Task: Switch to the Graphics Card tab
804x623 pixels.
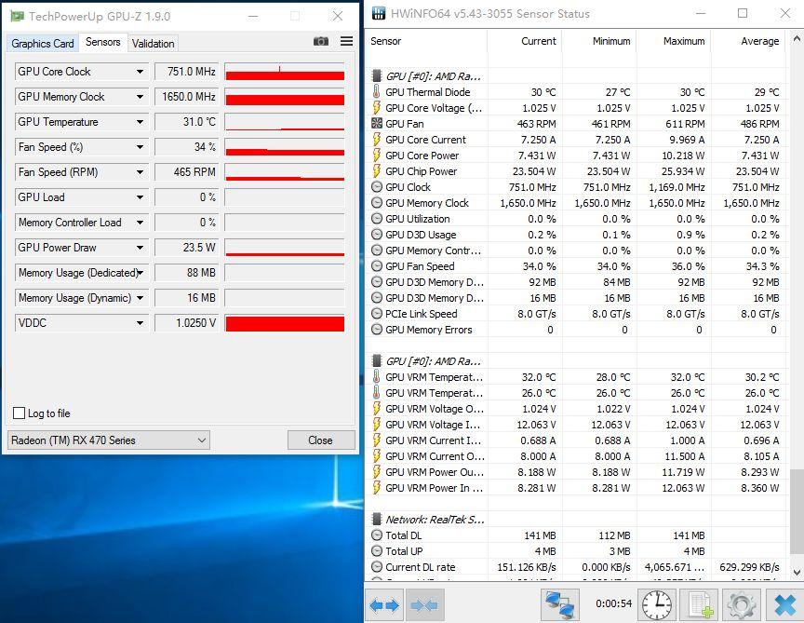Action: 43,44
